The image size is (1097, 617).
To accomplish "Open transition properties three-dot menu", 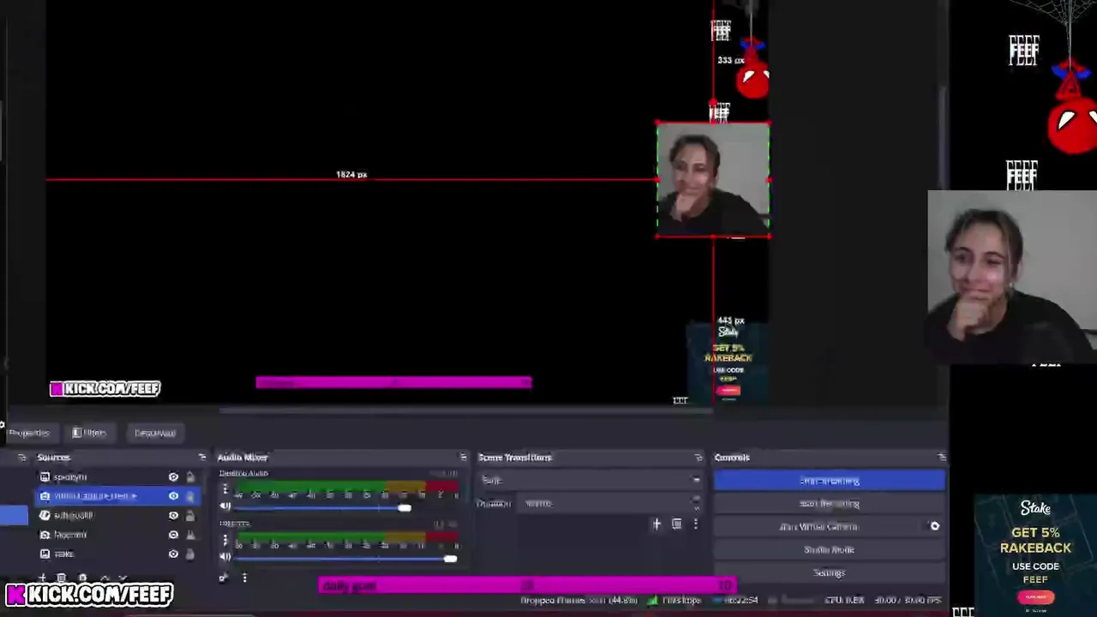I will click(695, 524).
